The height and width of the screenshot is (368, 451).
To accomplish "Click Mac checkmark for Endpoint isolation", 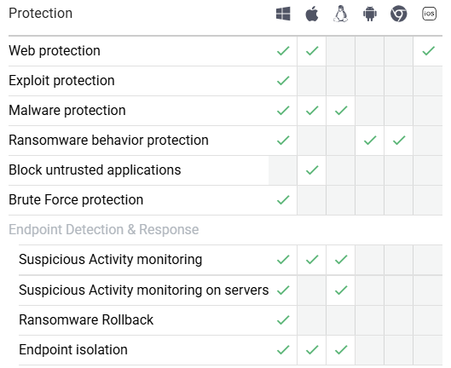I will point(312,350).
